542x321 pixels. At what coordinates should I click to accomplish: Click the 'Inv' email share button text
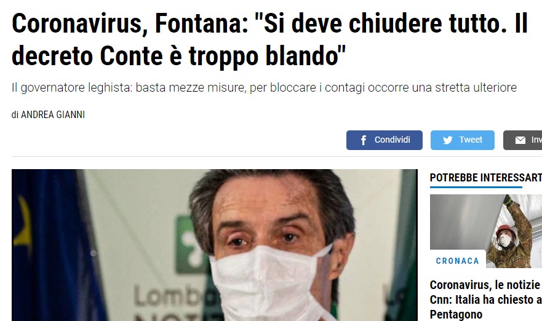click(536, 140)
